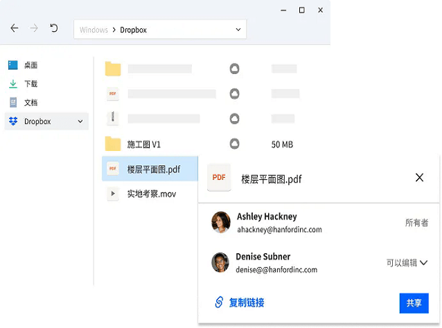Click the back arrow navigation icon
442x328 pixels.
point(15,28)
